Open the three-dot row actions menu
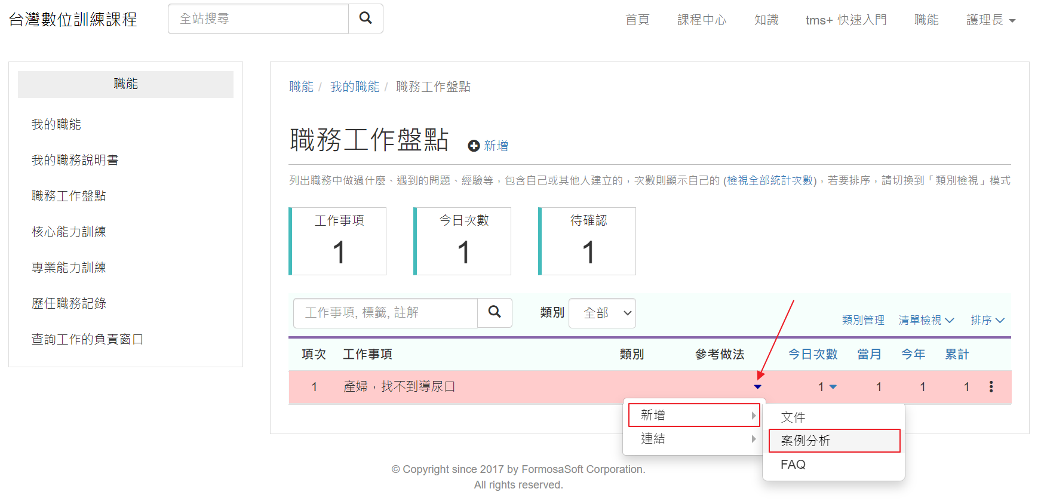 pos(991,387)
